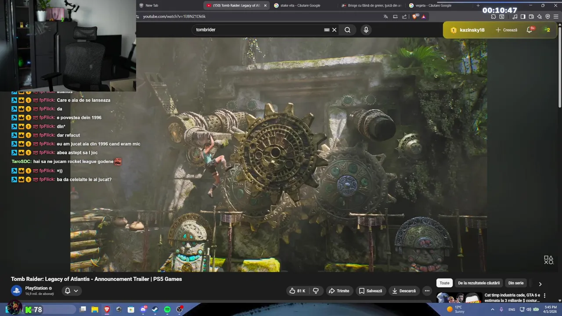The width and height of the screenshot is (562, 316).
Task: Click the cast/install screen icon in address bar
Action: [x=395, y=17]
